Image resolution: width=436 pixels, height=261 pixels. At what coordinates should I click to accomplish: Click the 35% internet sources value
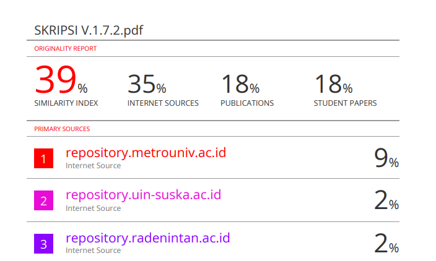click(x=147, y=84)
